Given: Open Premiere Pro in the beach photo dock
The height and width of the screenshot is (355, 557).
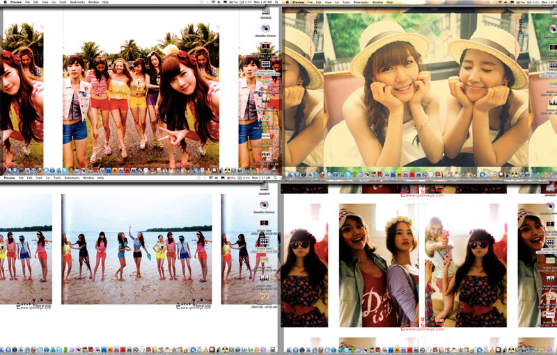Looking at the screenshot, I should 116,349.
